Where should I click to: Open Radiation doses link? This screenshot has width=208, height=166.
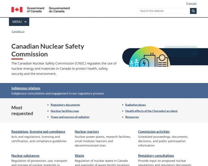(136, 105)
